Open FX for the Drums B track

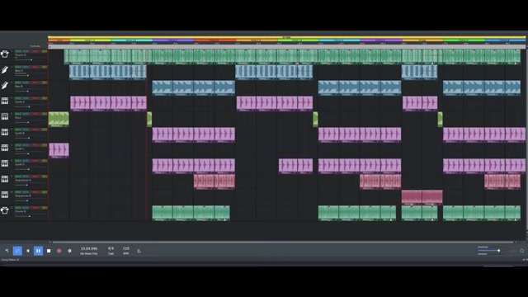[x=44, y=207]
